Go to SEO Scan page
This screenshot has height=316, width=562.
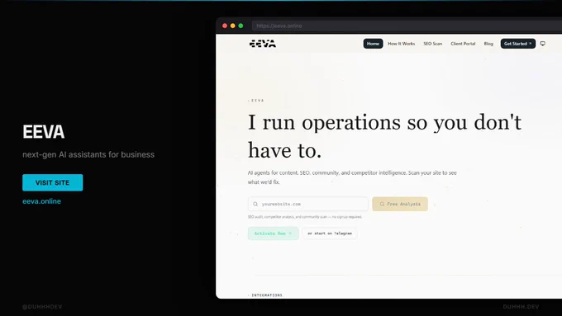tap(432, 44)
